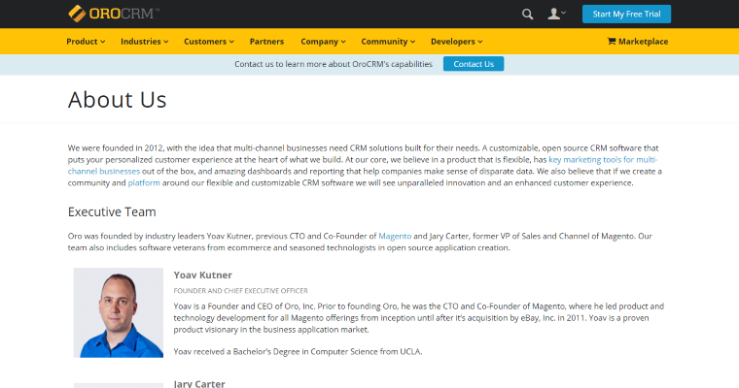Viewport: 739px width, 388px height.
Task: Click the banner text about OroCRM's capabilities
Action: [x=334, y=64]
